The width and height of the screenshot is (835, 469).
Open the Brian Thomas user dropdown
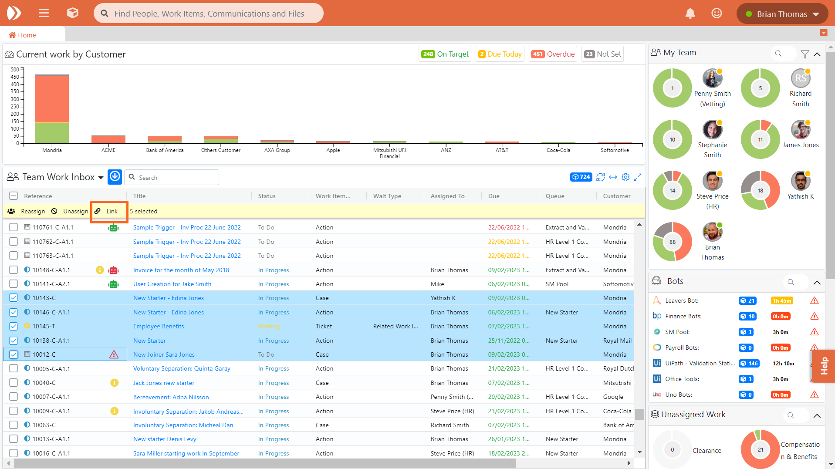click(782, 14)
